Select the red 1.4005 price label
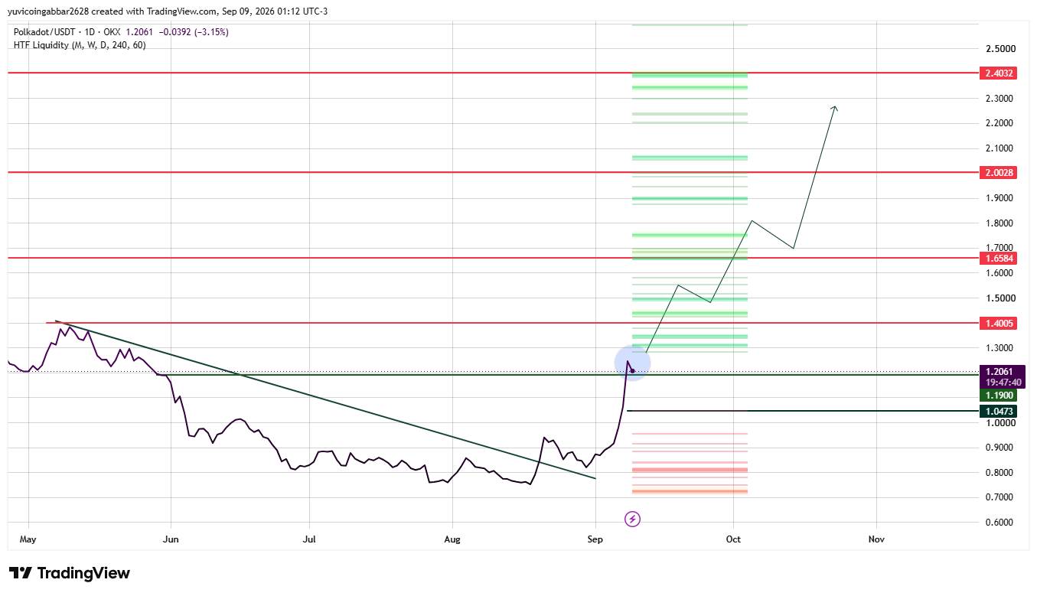The image size is (1037, 596). click(x=998, y=324)
